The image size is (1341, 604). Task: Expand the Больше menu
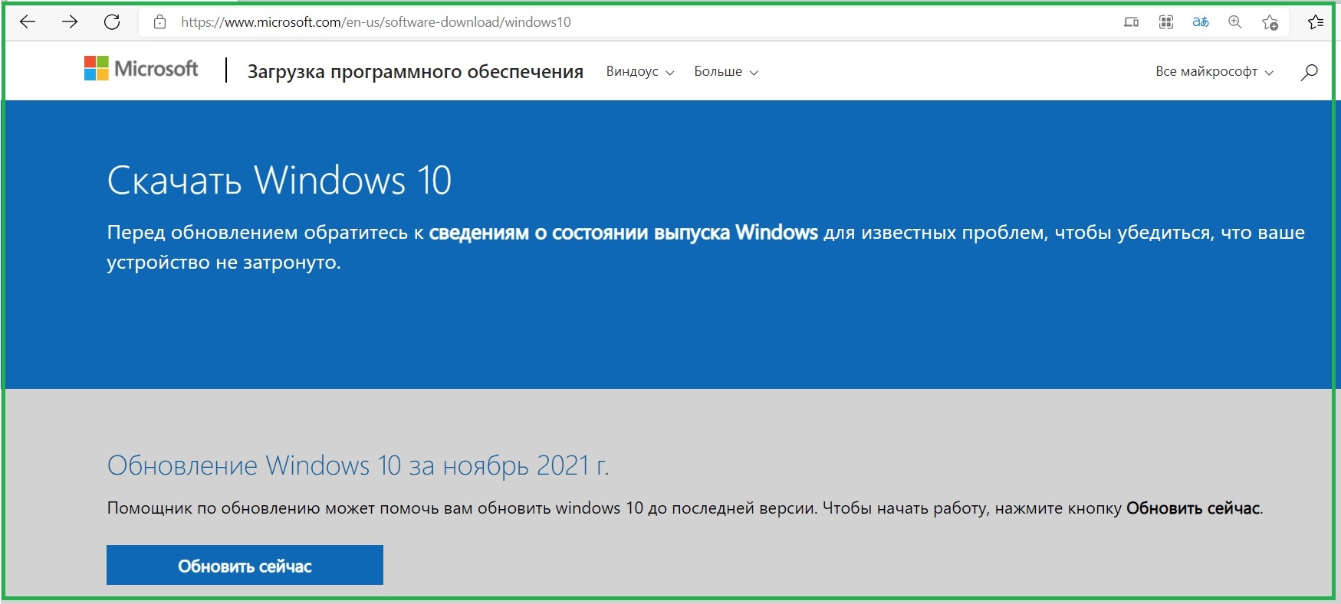click(x=726, y=71)
